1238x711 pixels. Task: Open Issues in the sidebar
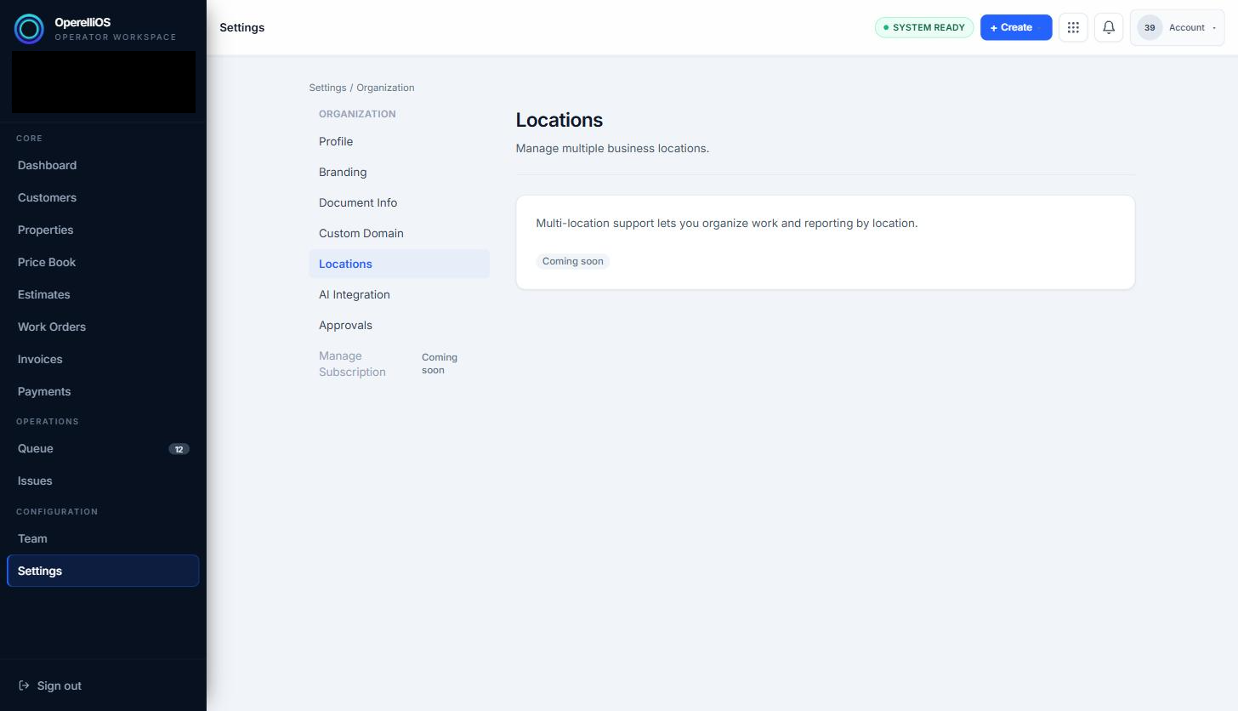(x=103, y=481)
